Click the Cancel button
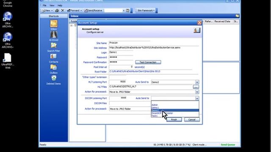The width and height of the screenshot is (271, 152). coord(192,119)
